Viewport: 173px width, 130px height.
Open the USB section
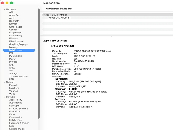tap(11, 79)
